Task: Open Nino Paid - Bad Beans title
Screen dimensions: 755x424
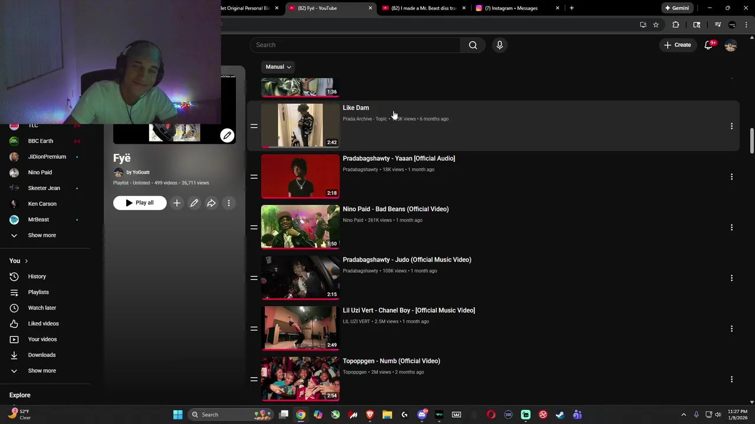Action: (x=396, y=209)
